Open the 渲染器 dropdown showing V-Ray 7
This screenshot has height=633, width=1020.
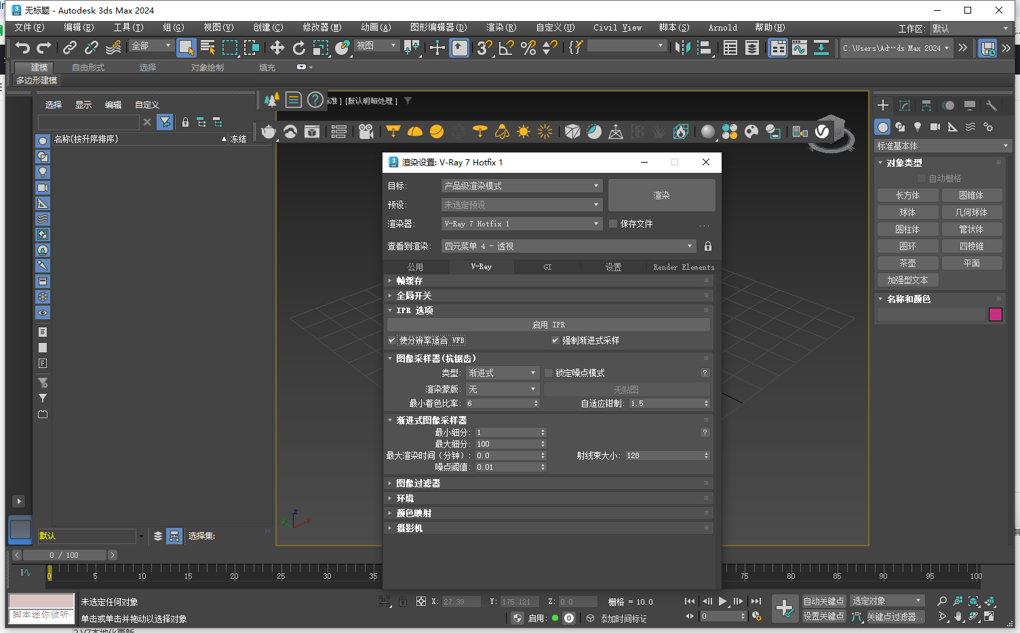(522, 223)
